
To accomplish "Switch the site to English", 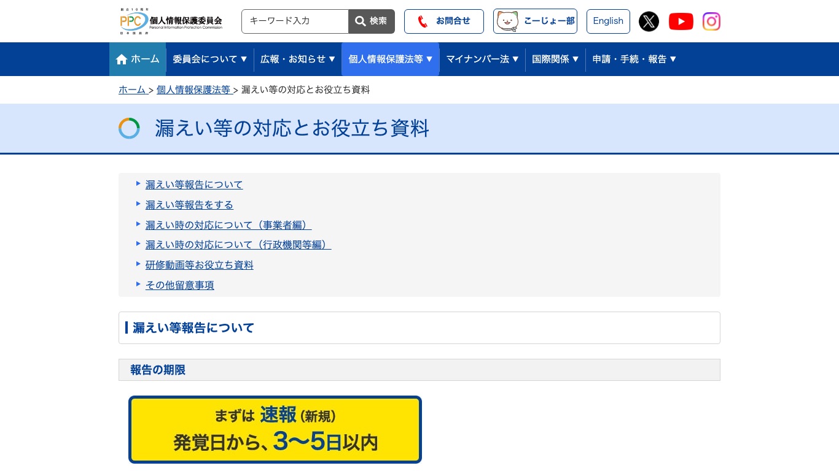I will click(x=608, y=21).
